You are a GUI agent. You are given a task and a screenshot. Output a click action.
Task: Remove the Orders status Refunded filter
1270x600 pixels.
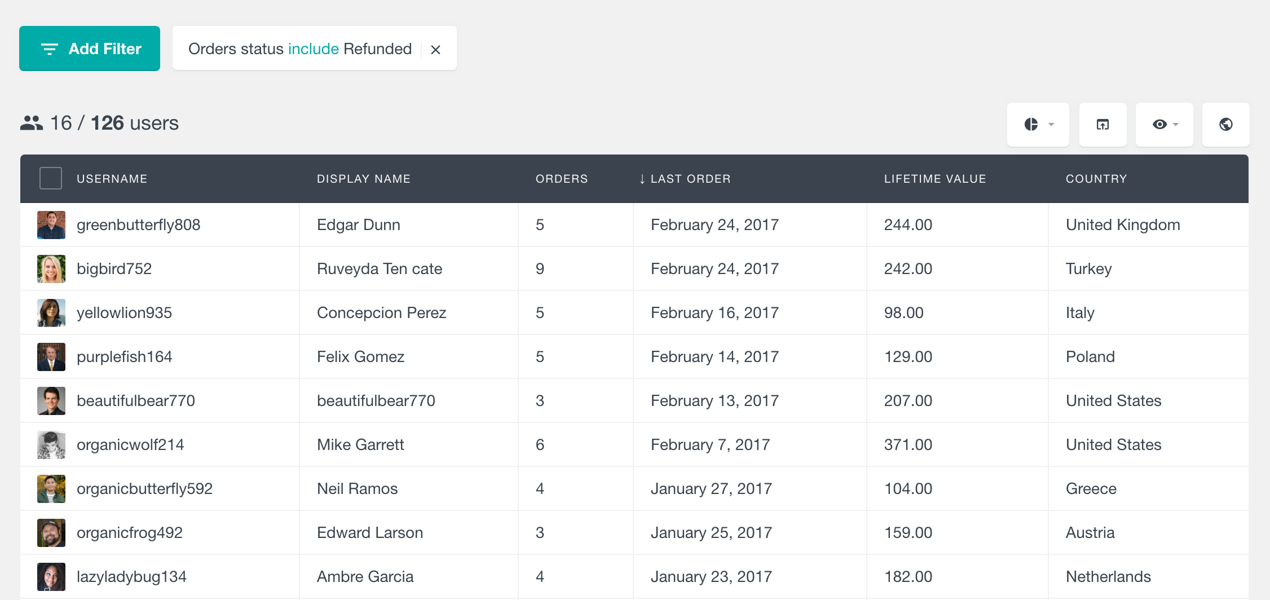coord(435,50)
